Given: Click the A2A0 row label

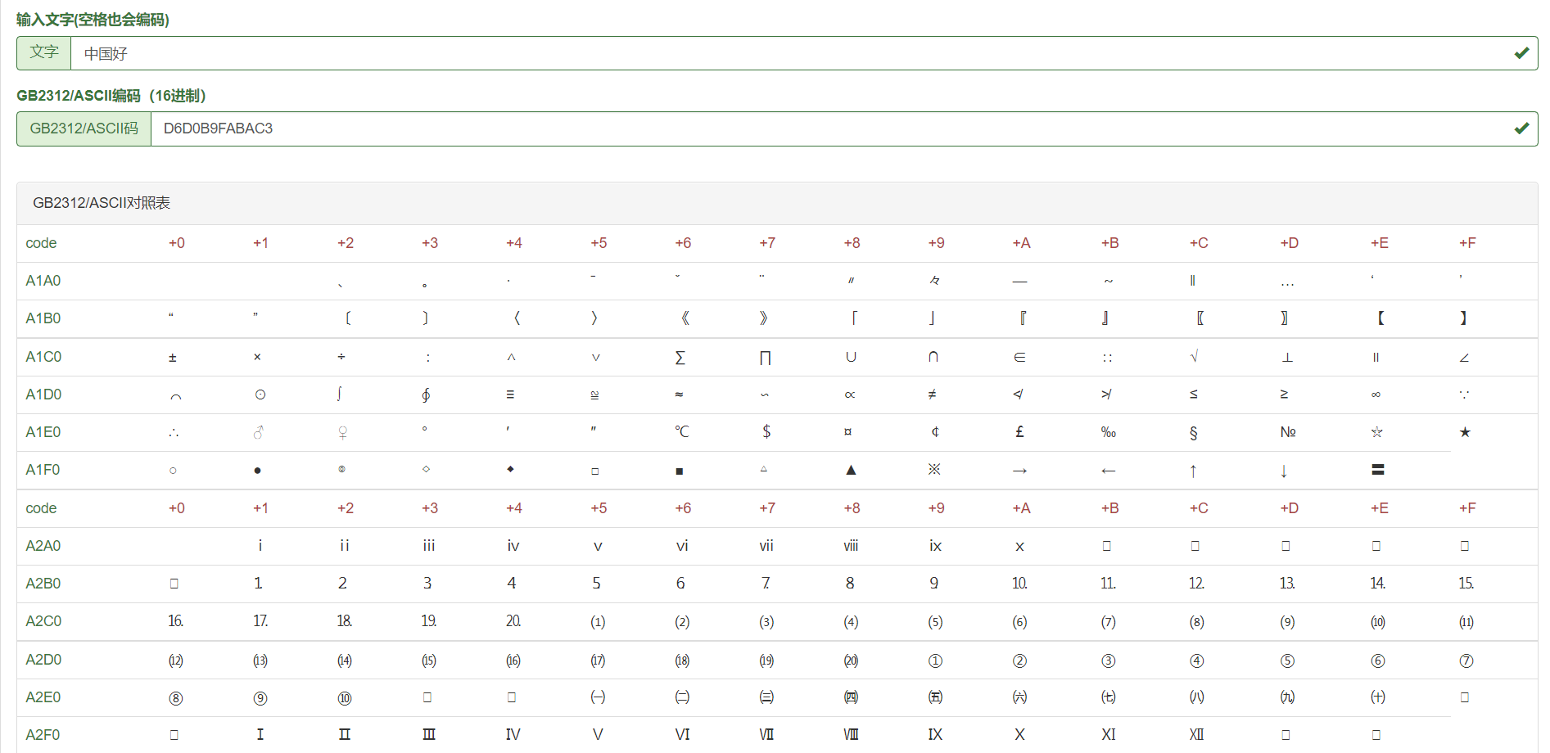Looking at the screenshot, I should (x=43, y=546).
